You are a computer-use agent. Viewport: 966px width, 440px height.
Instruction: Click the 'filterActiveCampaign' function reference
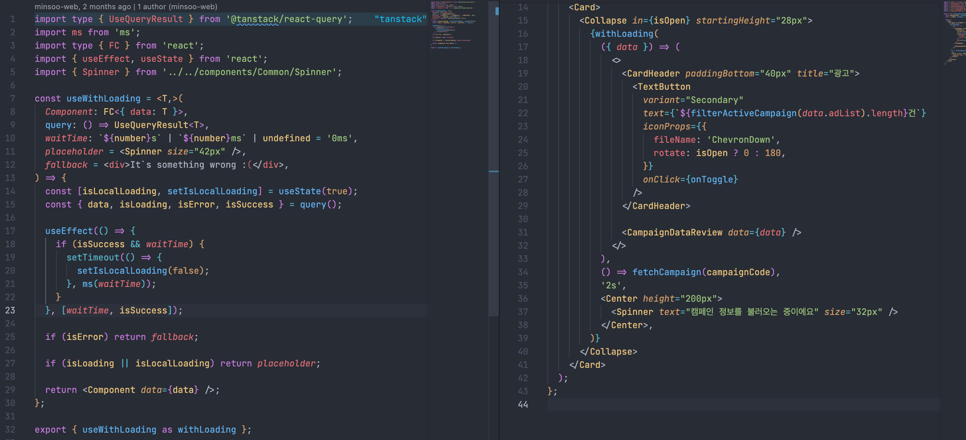tap(743, 113)
